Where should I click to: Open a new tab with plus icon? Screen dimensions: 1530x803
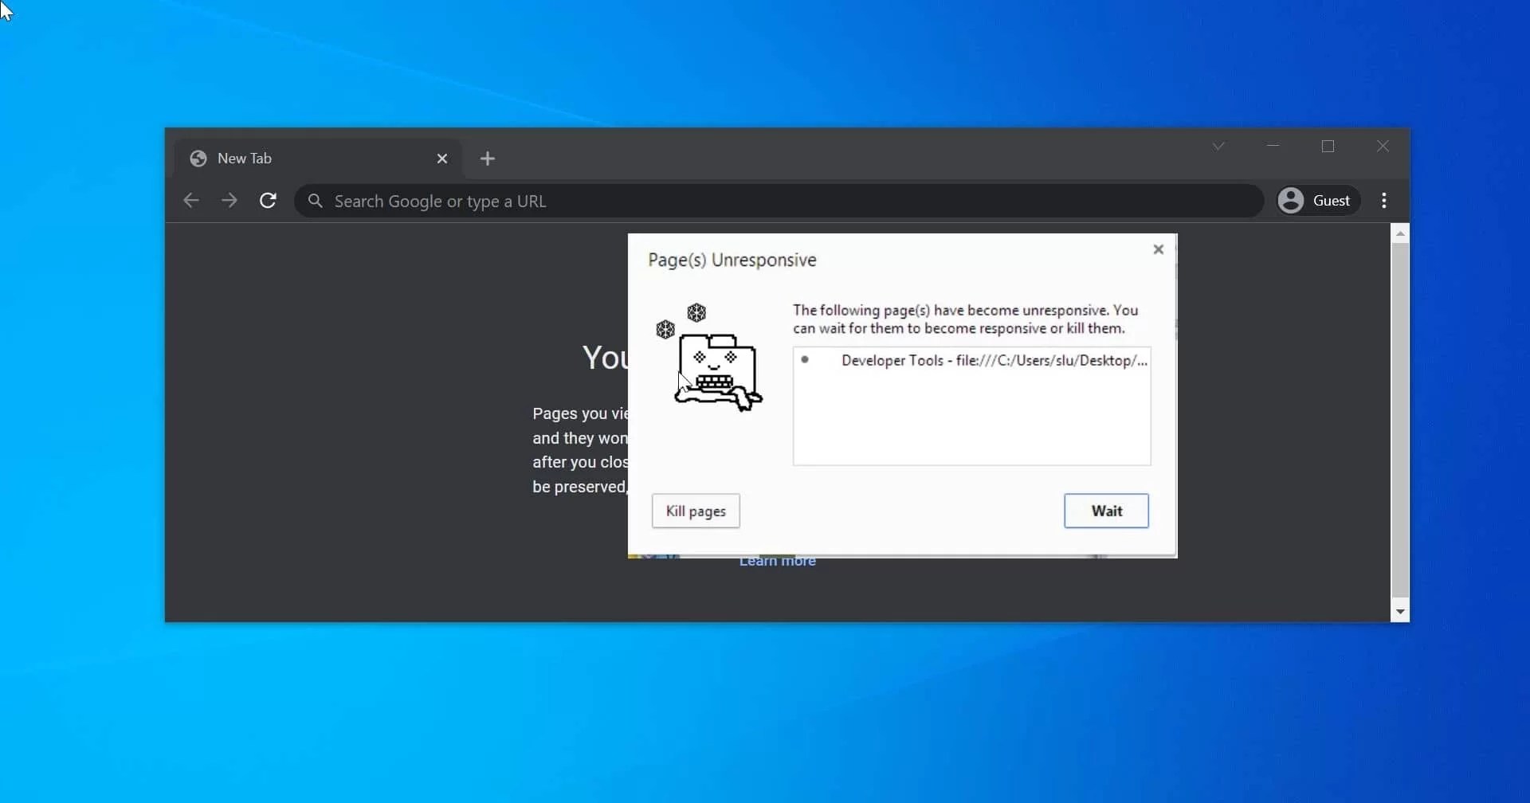(x=488, y=159)
